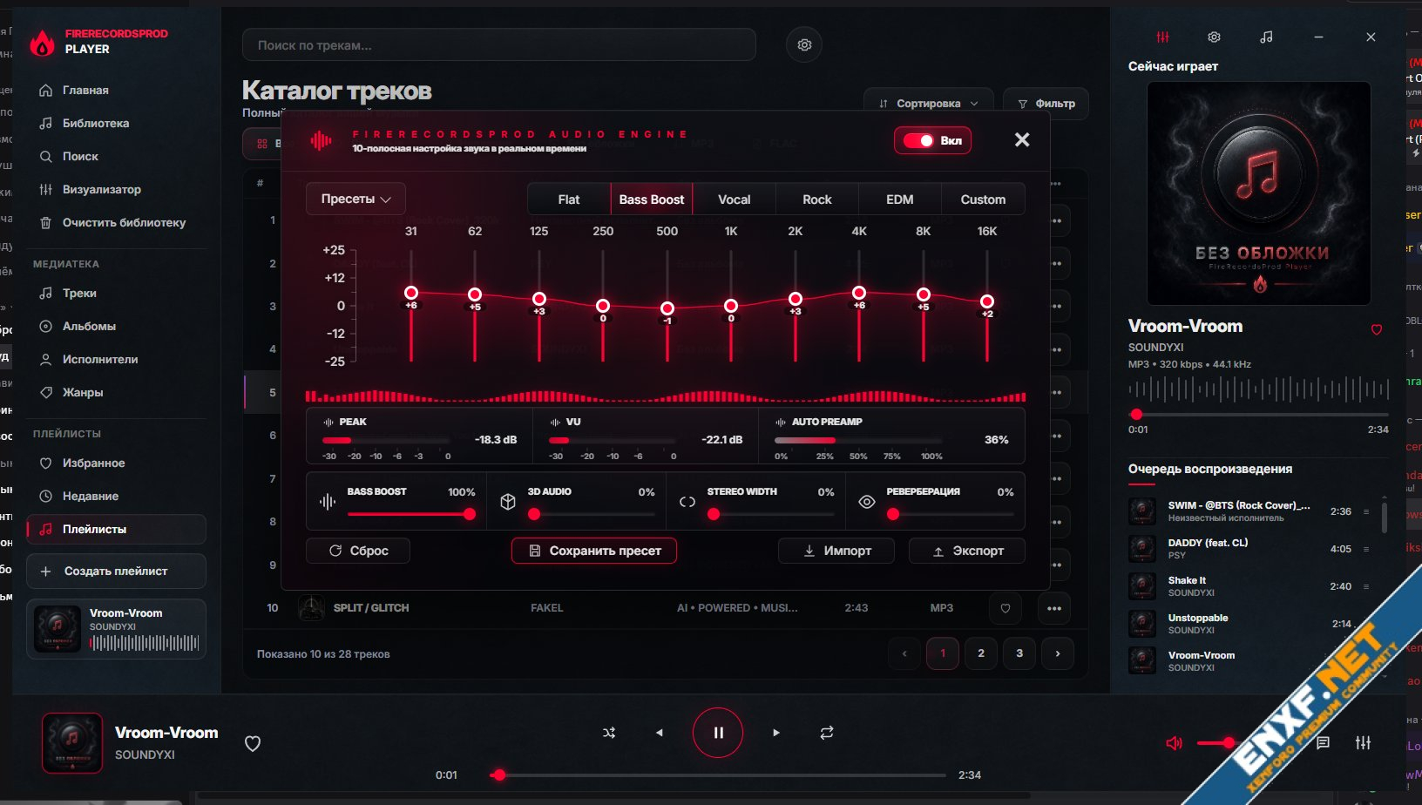
Task: Like SPLIT / GLITCH track with heart icon
Action: coord(1006,608)
